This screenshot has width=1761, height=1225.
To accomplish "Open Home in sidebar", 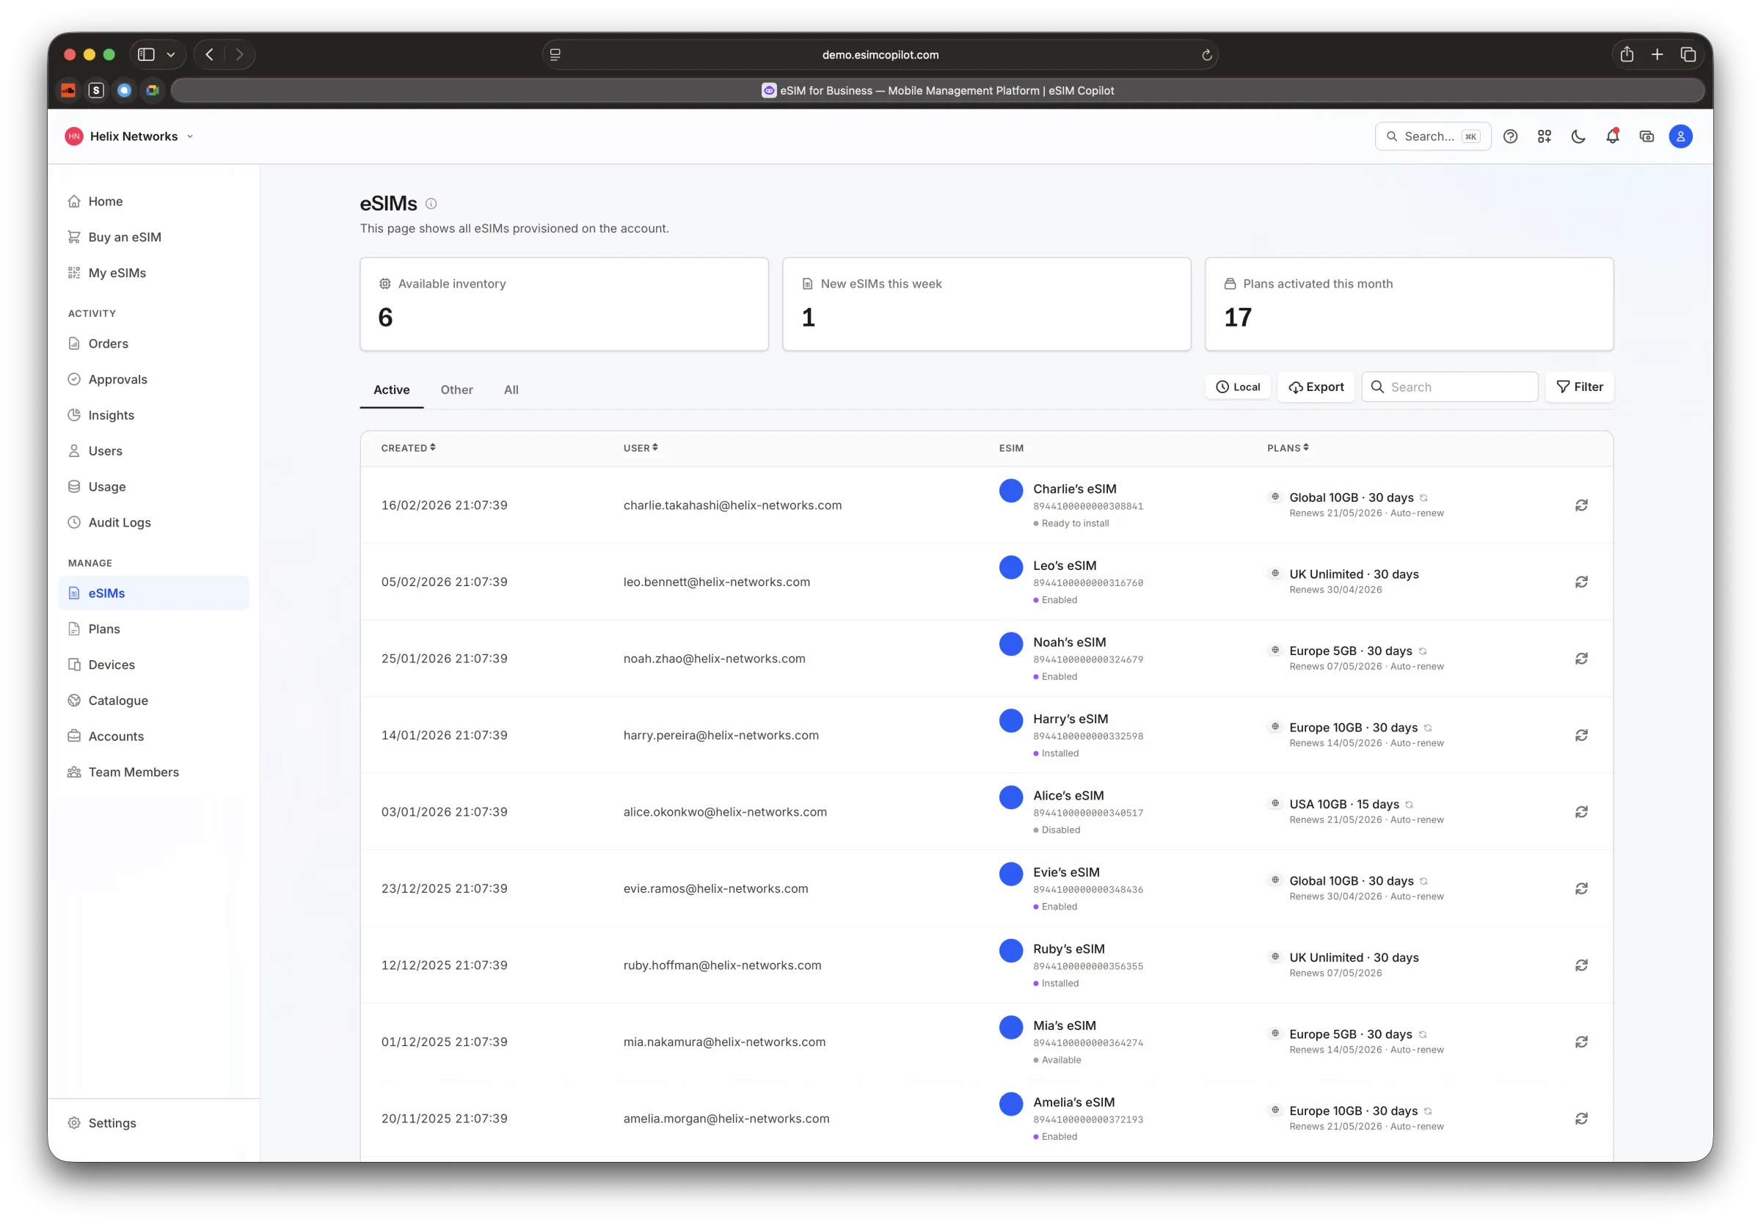I will tap(153, 201).
